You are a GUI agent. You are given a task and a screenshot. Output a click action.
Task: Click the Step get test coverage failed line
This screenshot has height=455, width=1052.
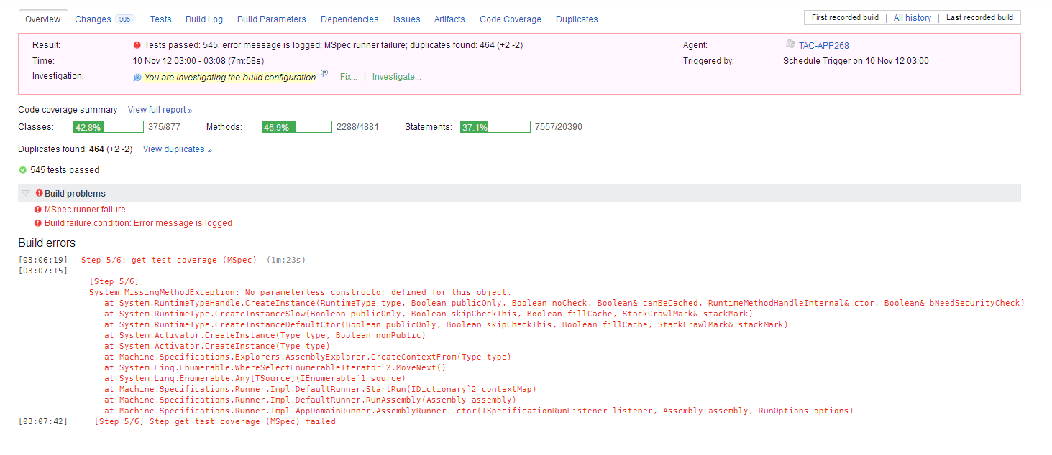(x=215, y=421)
